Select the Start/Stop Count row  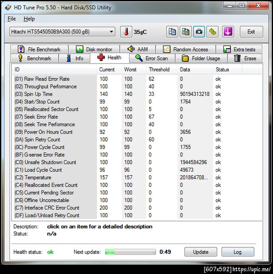pyautogui.click(x=137, y=102)
